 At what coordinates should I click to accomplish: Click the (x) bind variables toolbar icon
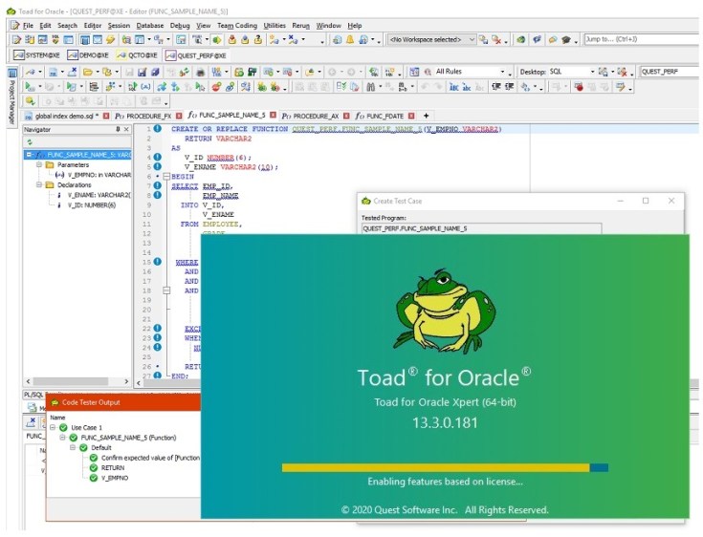point(145,87)
